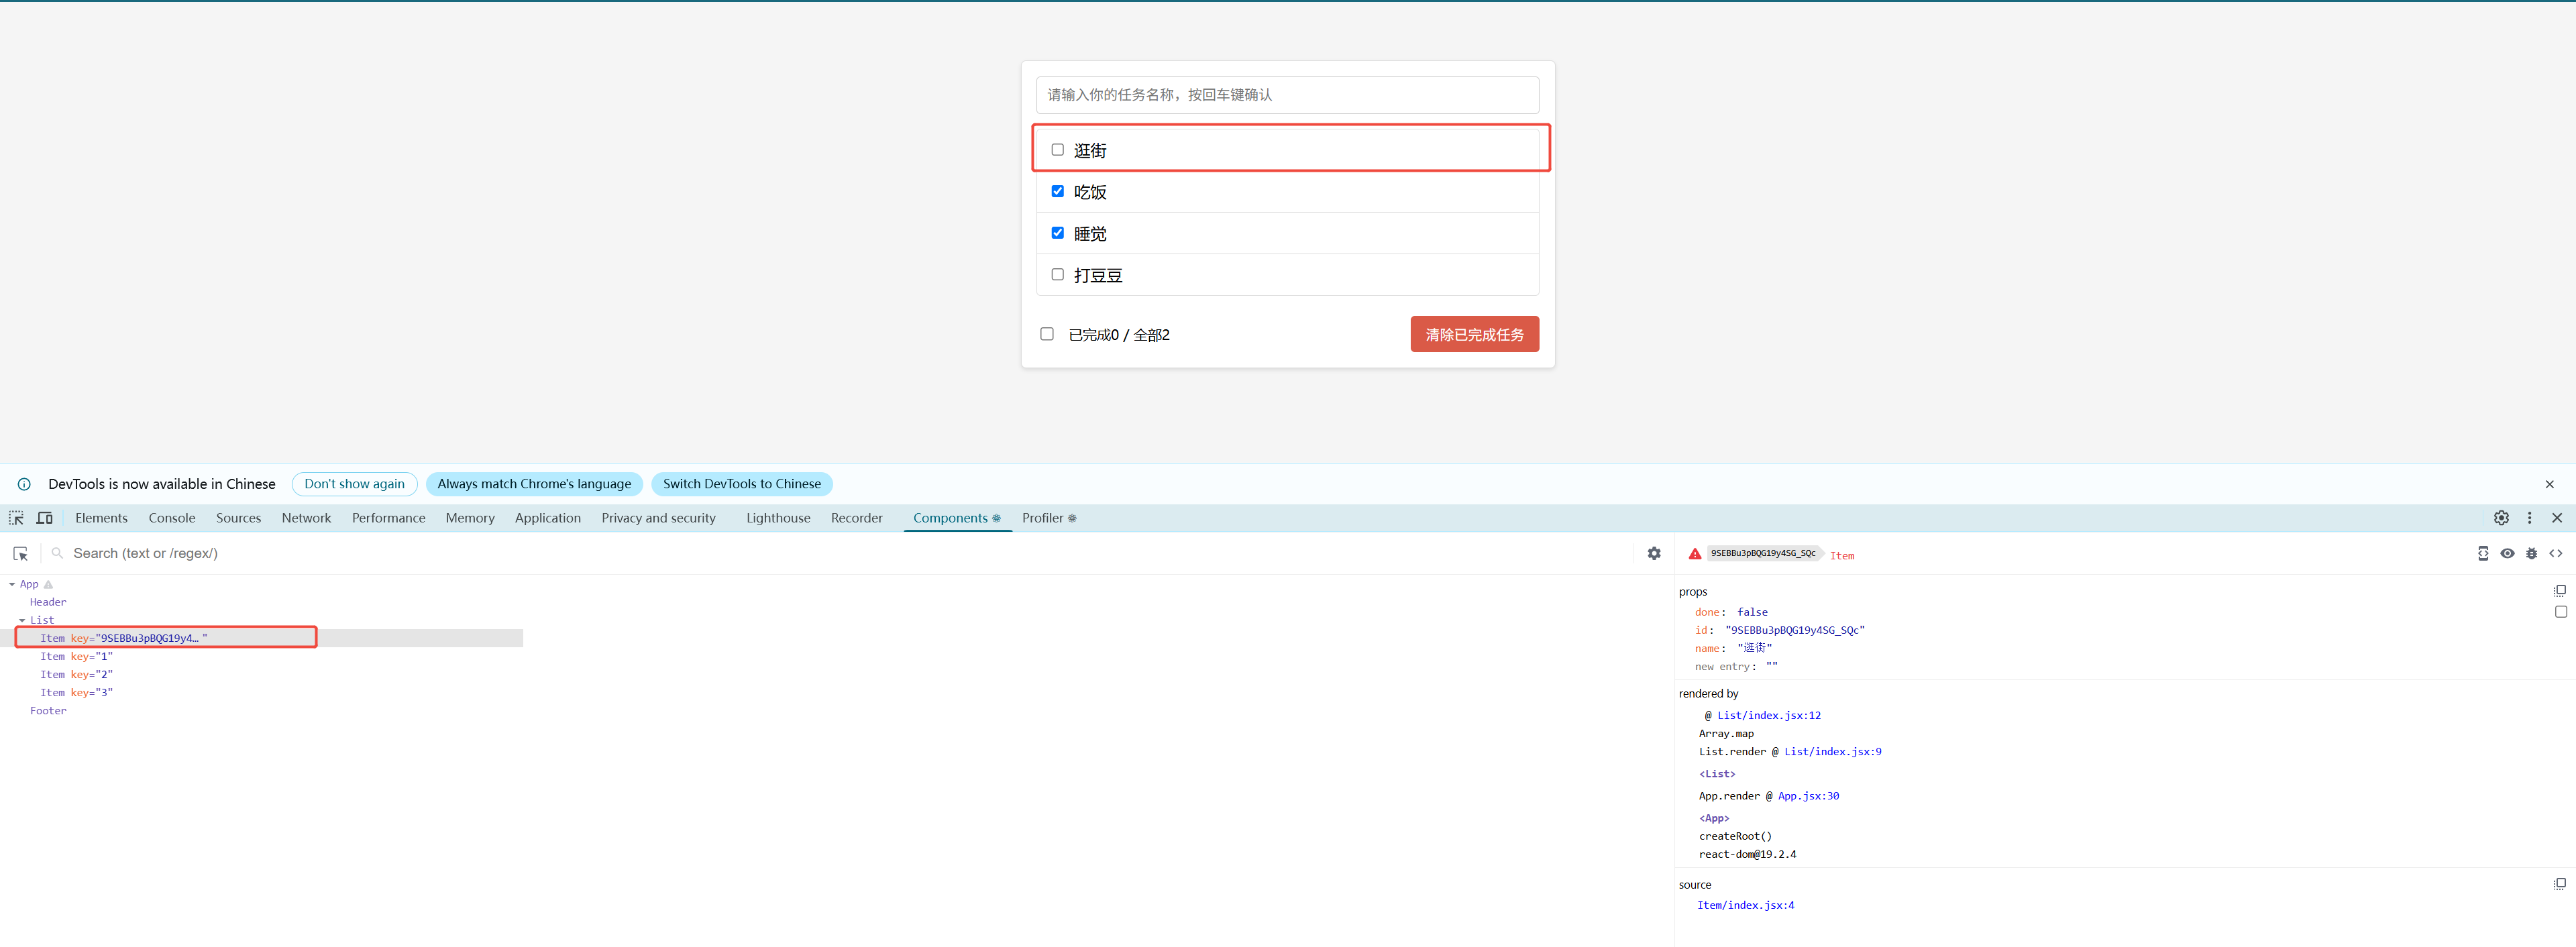View component source with code brackets icon
The height and width of the screenshot is (947, 2576).
coord(2555,553)
